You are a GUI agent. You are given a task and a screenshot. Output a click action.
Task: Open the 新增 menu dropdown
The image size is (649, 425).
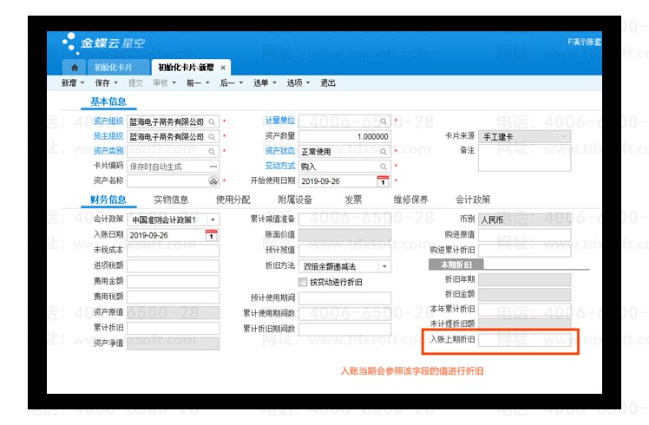[x=73, y=83]
